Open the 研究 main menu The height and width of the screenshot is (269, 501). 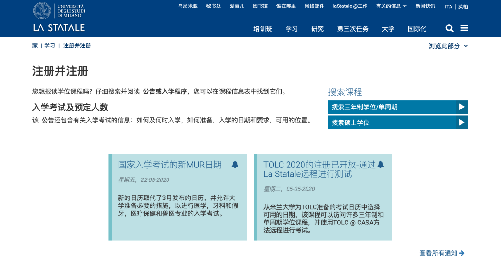coord(317,29)
